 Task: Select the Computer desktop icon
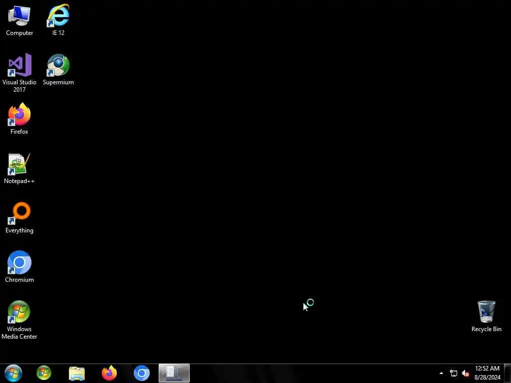[19, 20]
